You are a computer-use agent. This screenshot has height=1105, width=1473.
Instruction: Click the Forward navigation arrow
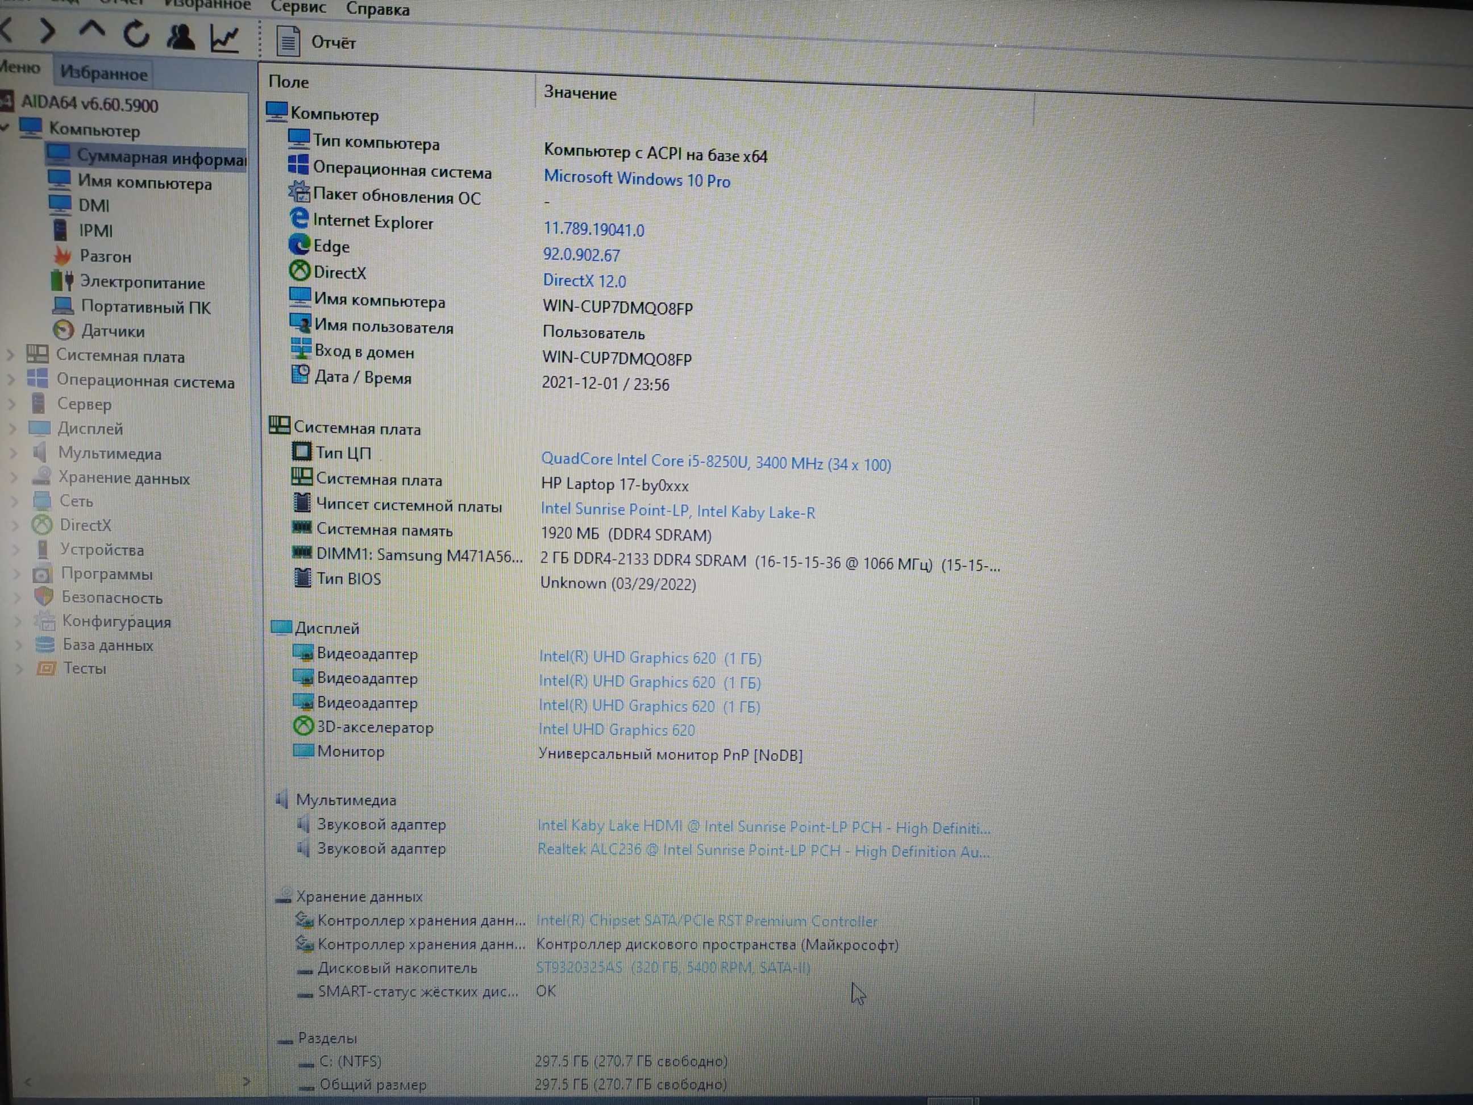[48, 31]
